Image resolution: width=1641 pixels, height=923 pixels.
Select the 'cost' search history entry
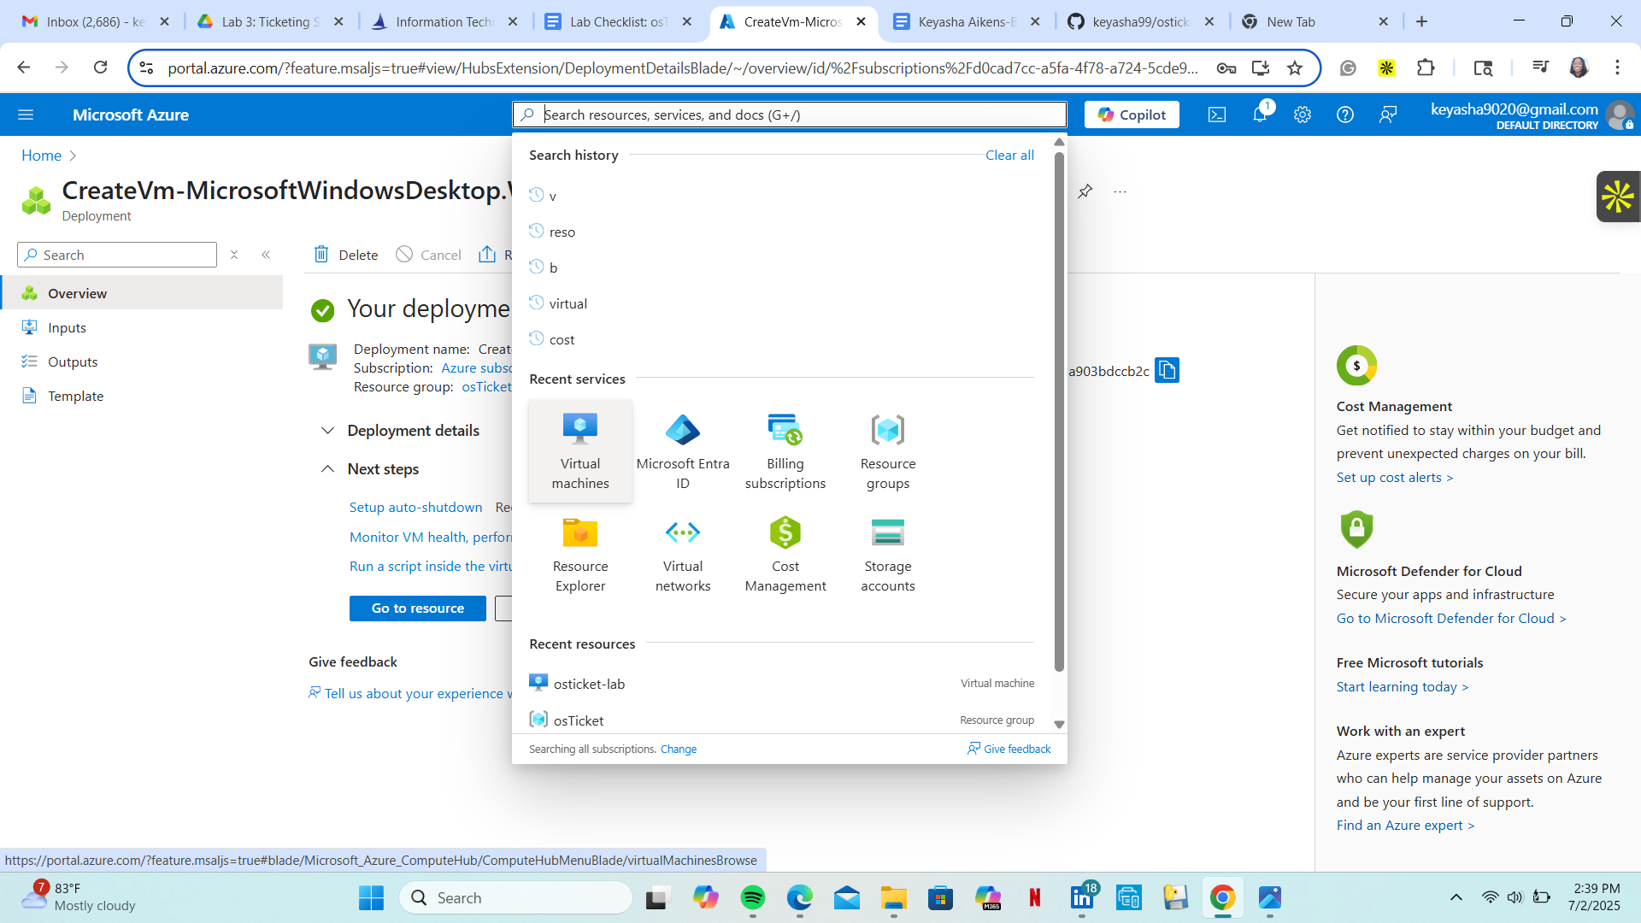781,339
